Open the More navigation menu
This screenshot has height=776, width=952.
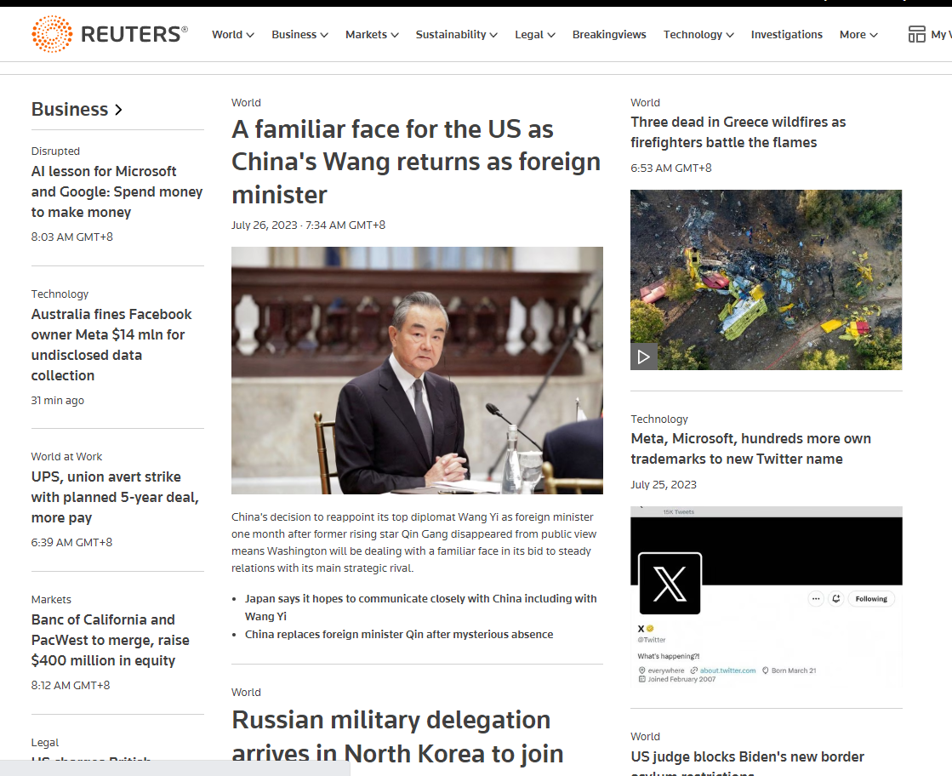pyautogui.click(x=858, y=35)
